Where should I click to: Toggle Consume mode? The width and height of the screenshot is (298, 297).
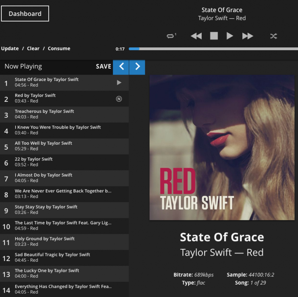(x=59, y=48)
